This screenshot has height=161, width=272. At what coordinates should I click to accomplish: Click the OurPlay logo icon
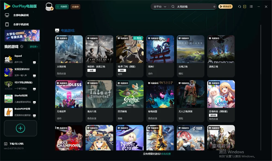pos(7,6)
